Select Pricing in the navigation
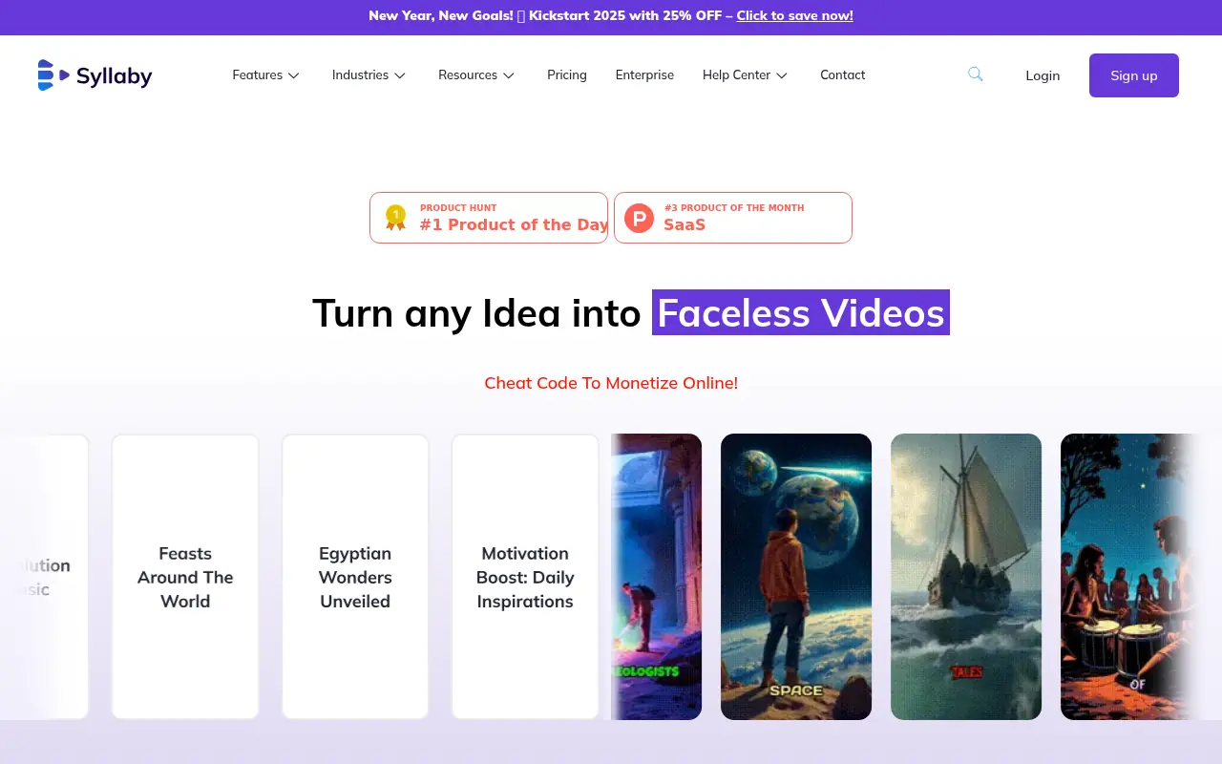The image size is (1222, 764). [x=566, y=74]
